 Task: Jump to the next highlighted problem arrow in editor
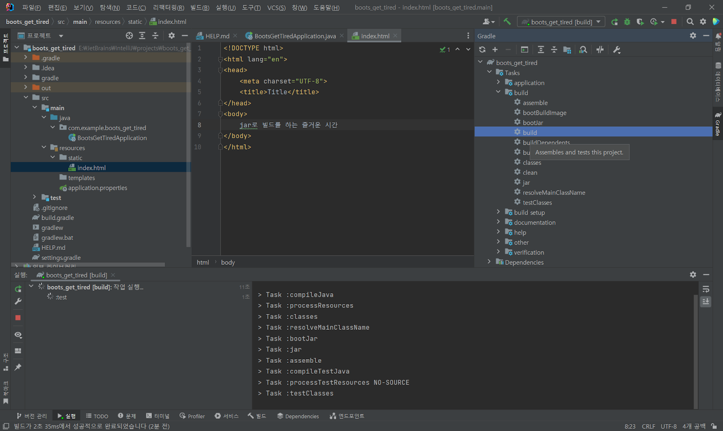click(468, 49)
